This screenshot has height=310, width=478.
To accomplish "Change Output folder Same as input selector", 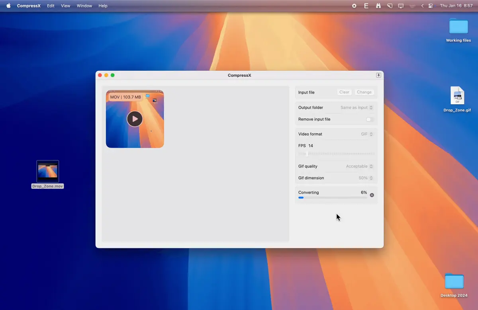I will click(357, 107).
